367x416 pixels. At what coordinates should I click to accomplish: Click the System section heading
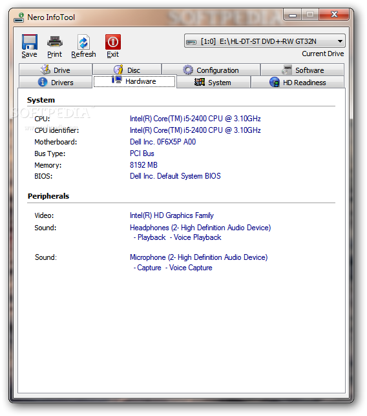41,100
